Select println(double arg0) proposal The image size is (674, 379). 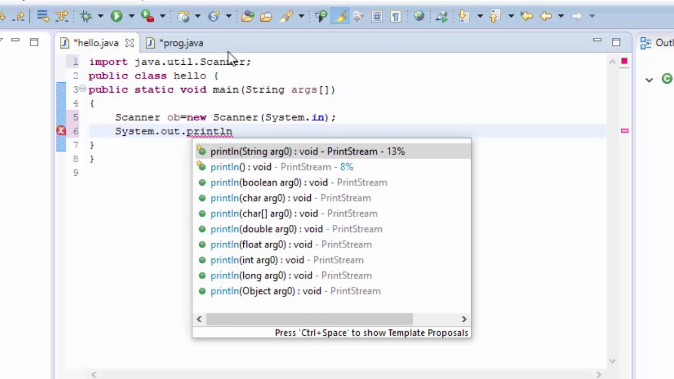point(332,229)
